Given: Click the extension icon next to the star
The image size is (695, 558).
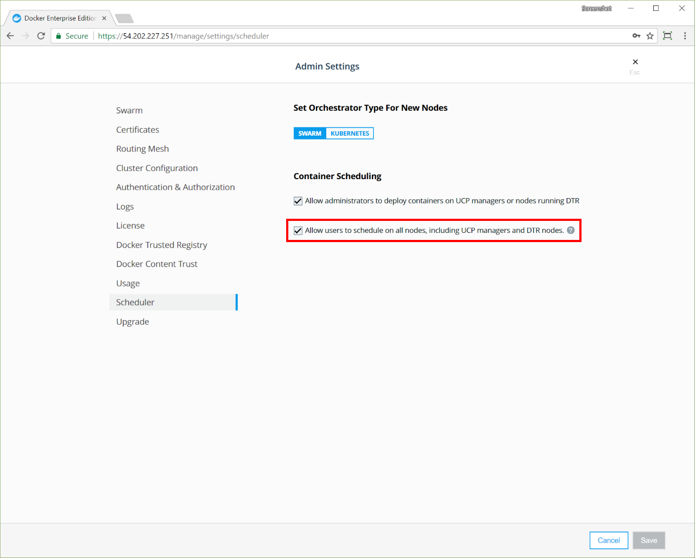Looking at the screenshot, I should pos(667,36).
